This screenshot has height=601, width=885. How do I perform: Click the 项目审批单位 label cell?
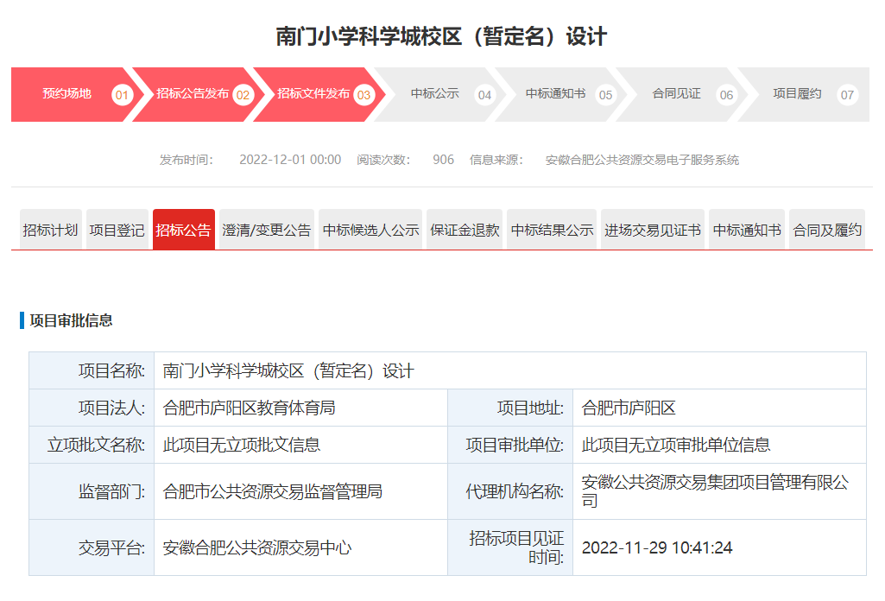click(x=510, y=445)
